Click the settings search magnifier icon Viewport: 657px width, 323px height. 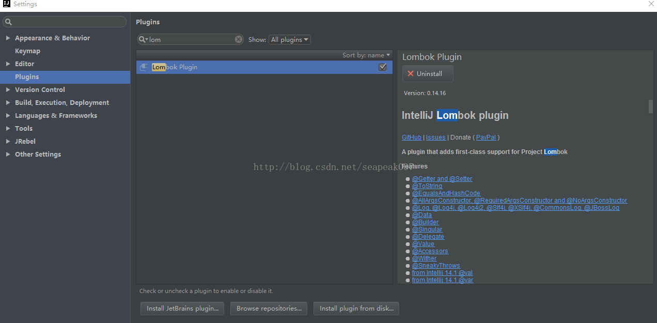coord(8,22)
